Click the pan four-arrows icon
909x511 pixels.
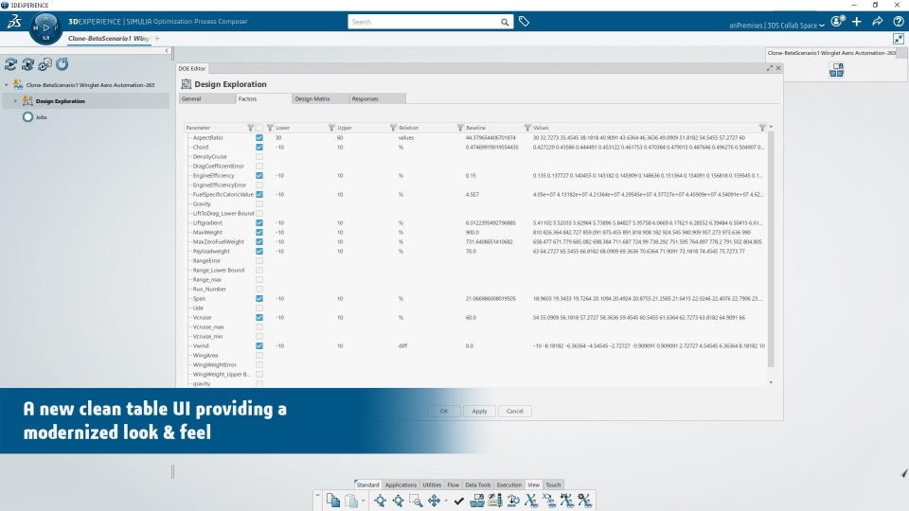[434, 501]
